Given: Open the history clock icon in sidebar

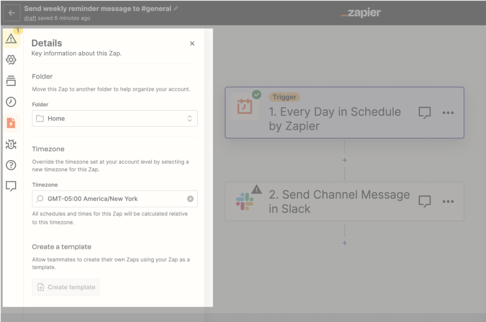Looking at the screenshot, I should pos(11,102).
